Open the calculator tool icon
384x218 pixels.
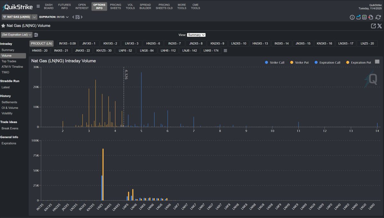tap(364, 17)
